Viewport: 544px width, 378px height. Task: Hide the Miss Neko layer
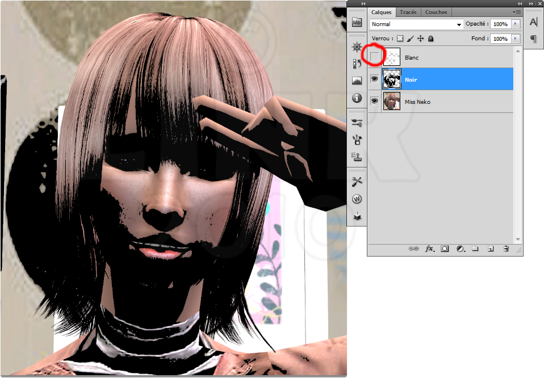(x=375, y=102)
